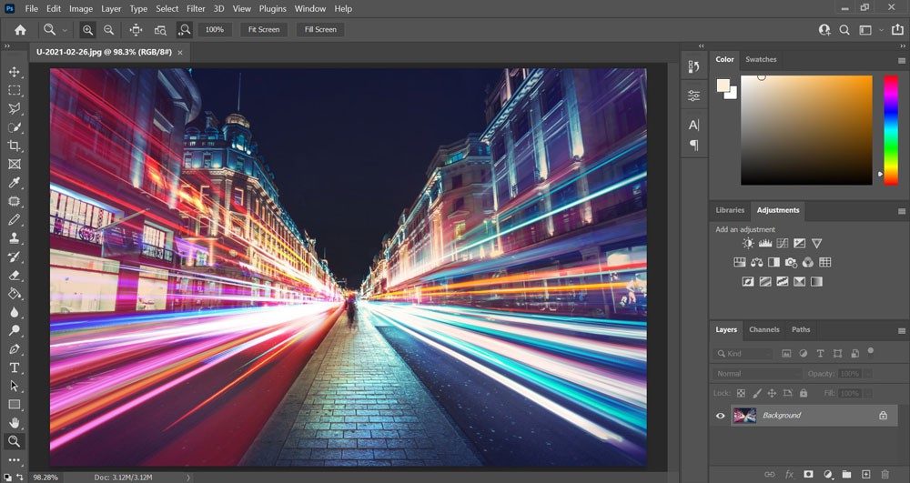Select the Move tool
The width and height of the screenshot is (910, 483).
[15, 72]
